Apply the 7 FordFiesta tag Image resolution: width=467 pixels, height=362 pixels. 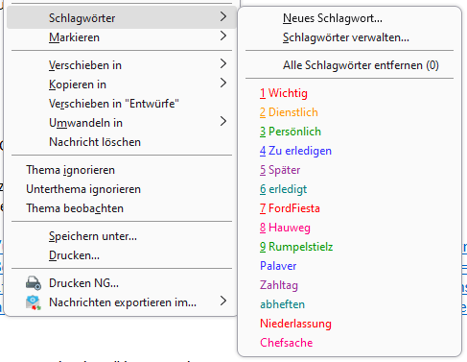[x=290, y=208]
